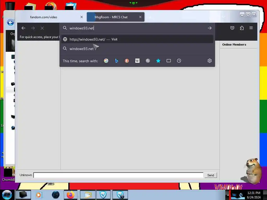Switch to Firefox in the taskbar
The height and width of the screenshot is (200, 267).
click(71, 195)
